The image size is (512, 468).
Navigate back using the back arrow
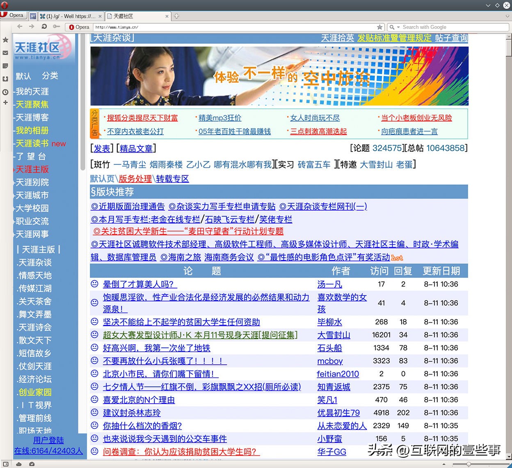point(20,26)
